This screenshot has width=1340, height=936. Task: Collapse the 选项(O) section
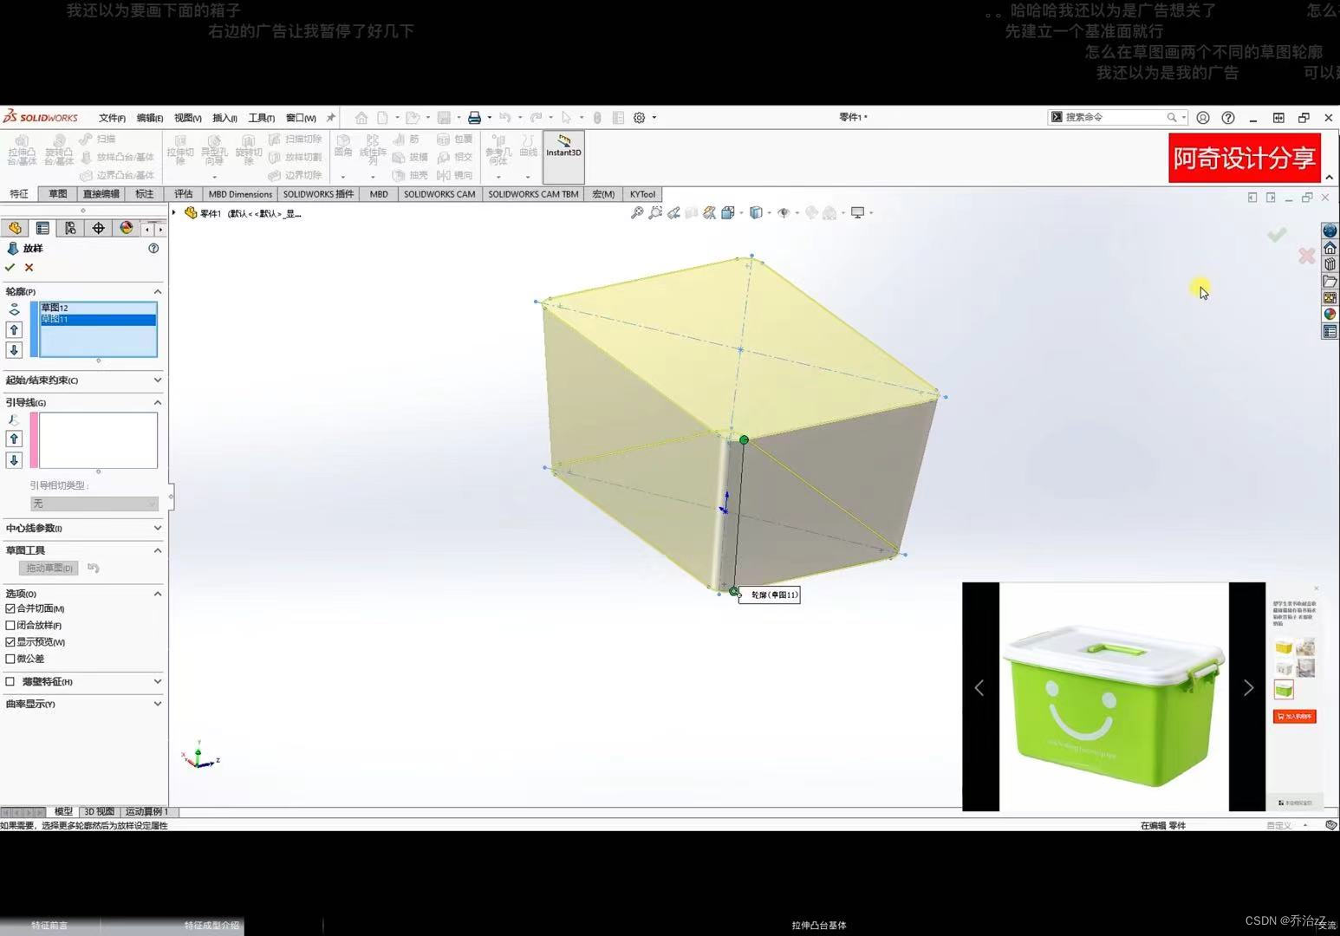tap(157, 594)
